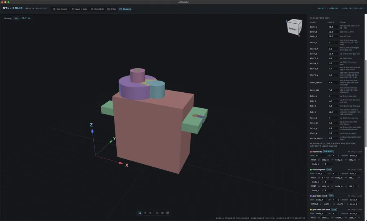
Task: Edit the shaft_h value field
Action: pos(332,49)
